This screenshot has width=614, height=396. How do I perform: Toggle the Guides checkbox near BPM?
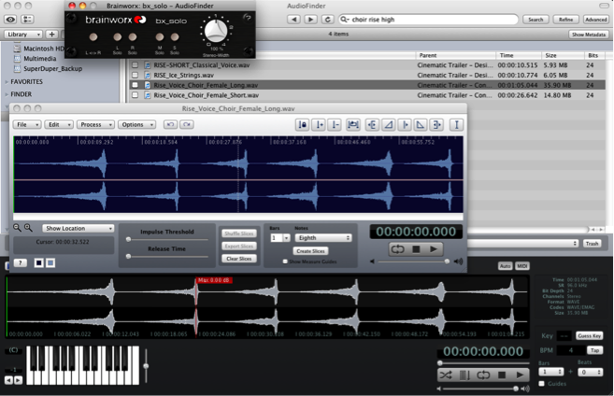point(541,384)
